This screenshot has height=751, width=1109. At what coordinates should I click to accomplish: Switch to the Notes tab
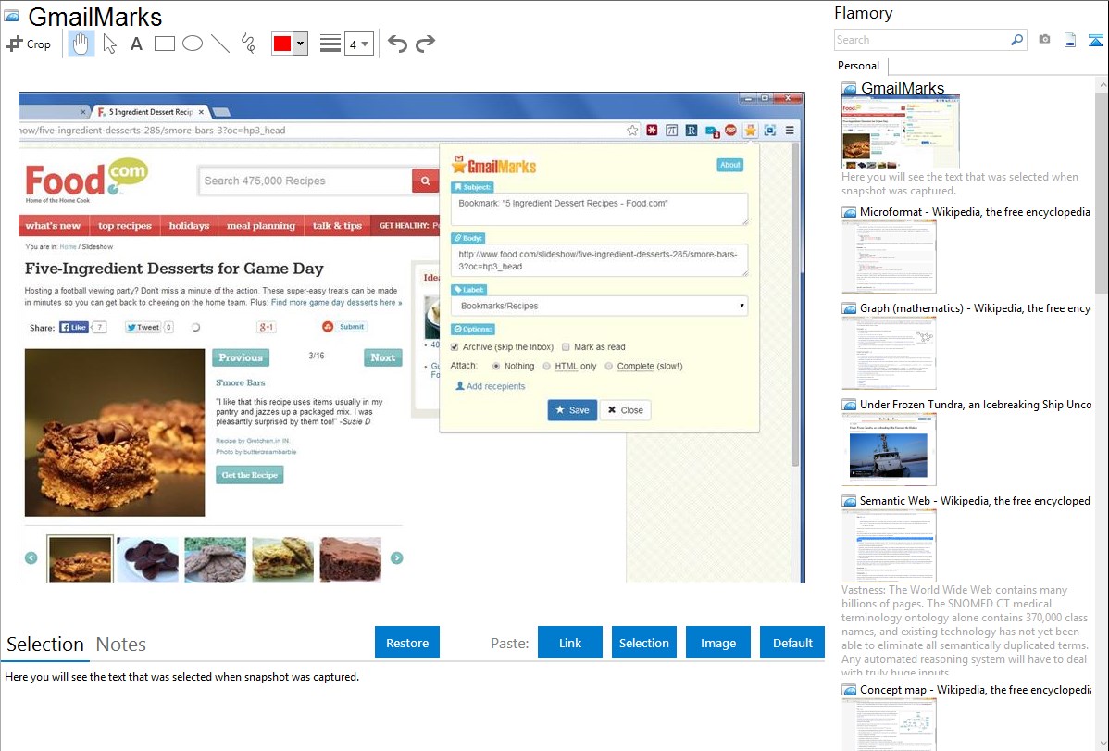(x=121, y=645)
